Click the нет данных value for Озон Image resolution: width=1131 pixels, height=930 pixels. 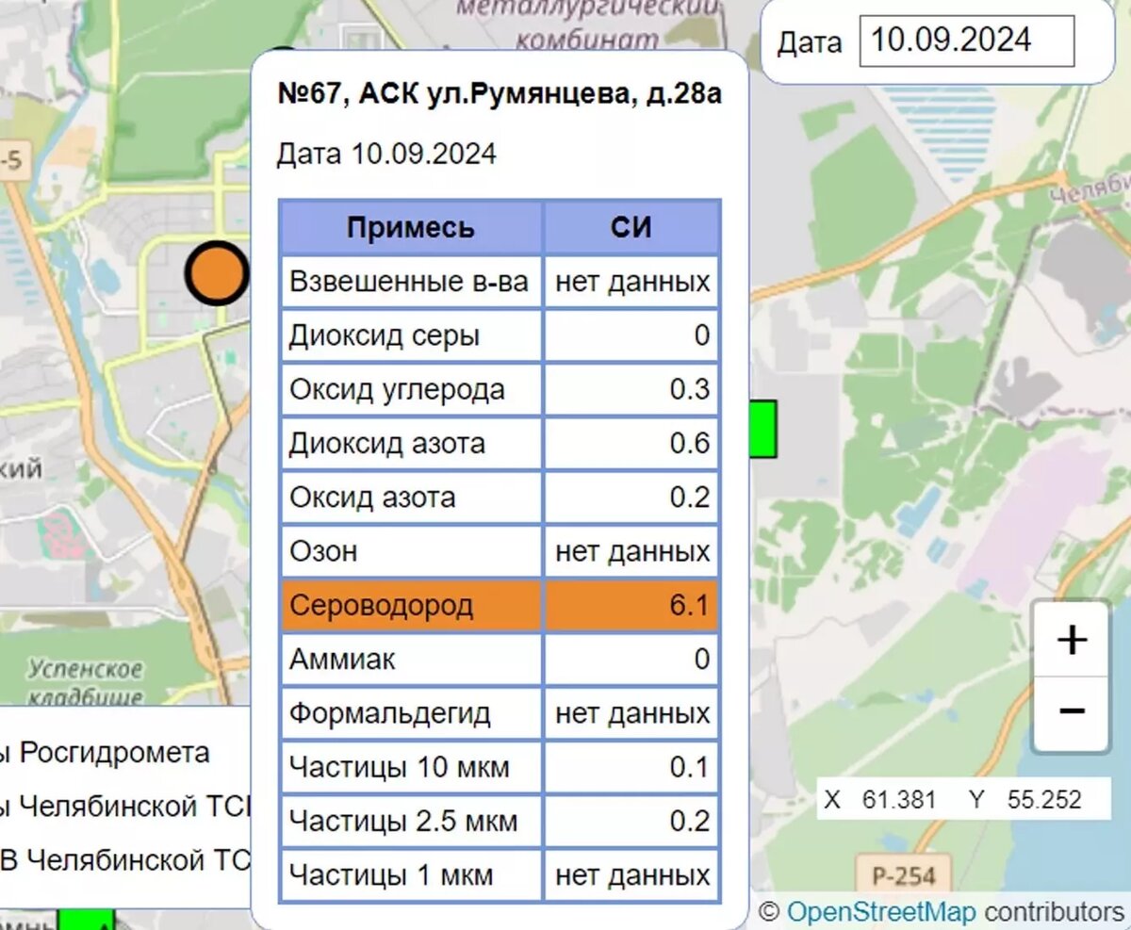tap(632, 551)
